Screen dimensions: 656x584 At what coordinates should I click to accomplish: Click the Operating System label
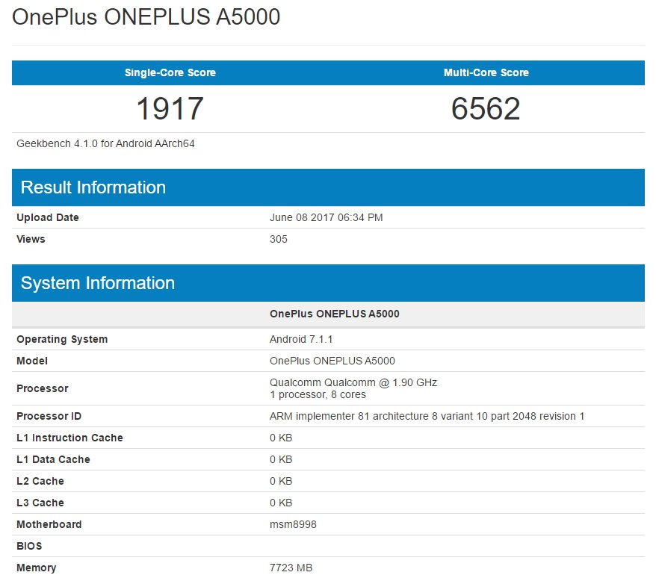[62, 340]
